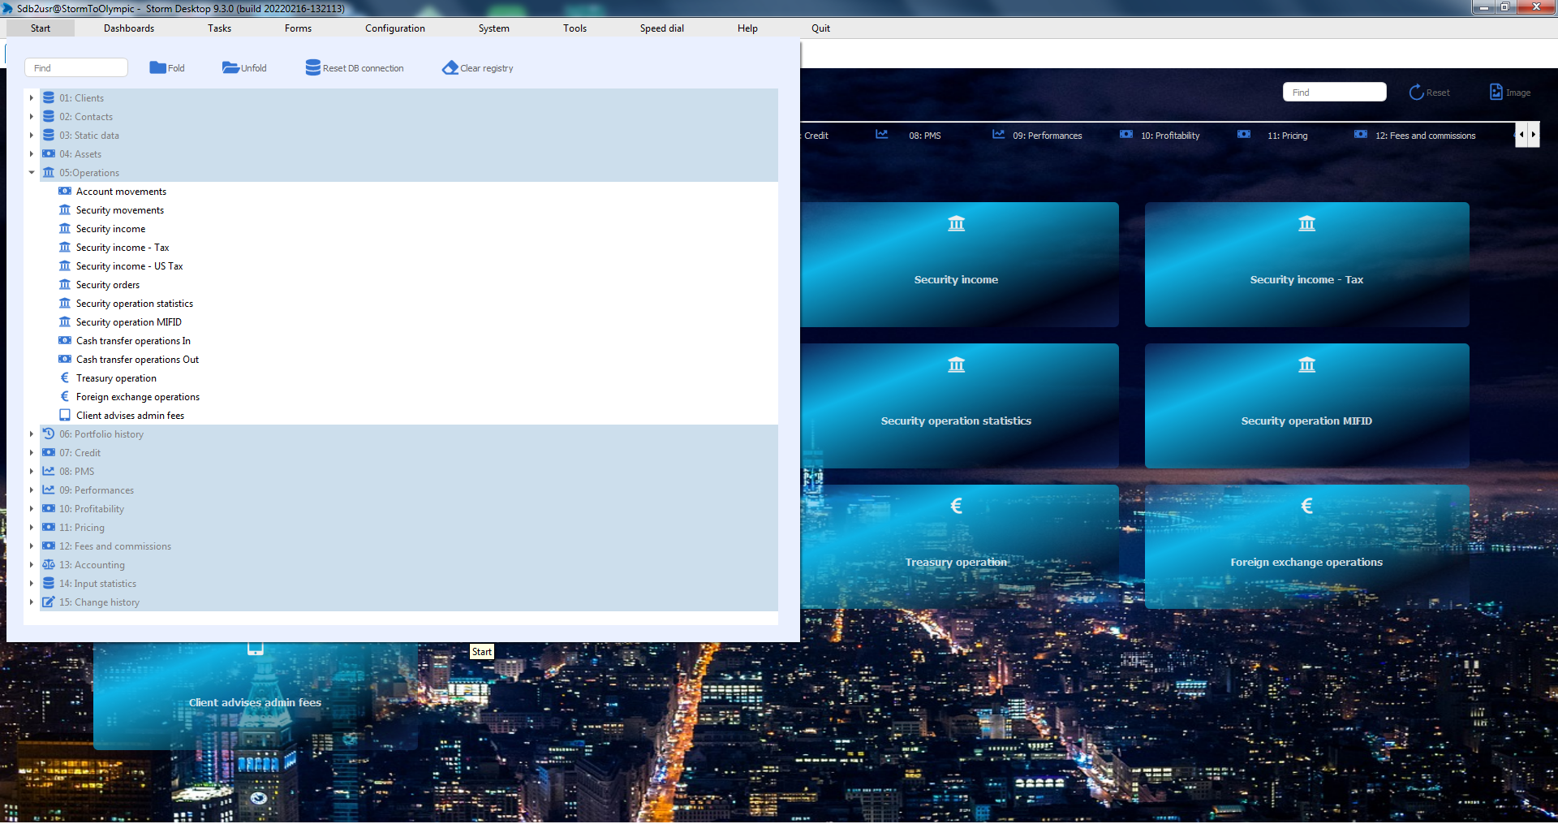Screen dimensions: 1558x824
Task: Click the money icon beside Cash transfer operations In
Action: (x=65, y=340)
